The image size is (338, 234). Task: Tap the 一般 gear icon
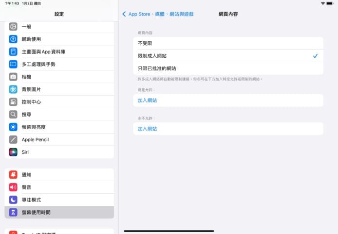[x=13, y=26]
